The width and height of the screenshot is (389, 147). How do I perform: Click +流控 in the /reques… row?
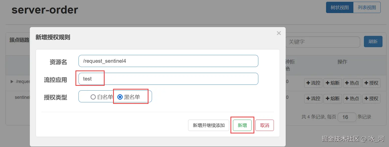pos(313,83)
